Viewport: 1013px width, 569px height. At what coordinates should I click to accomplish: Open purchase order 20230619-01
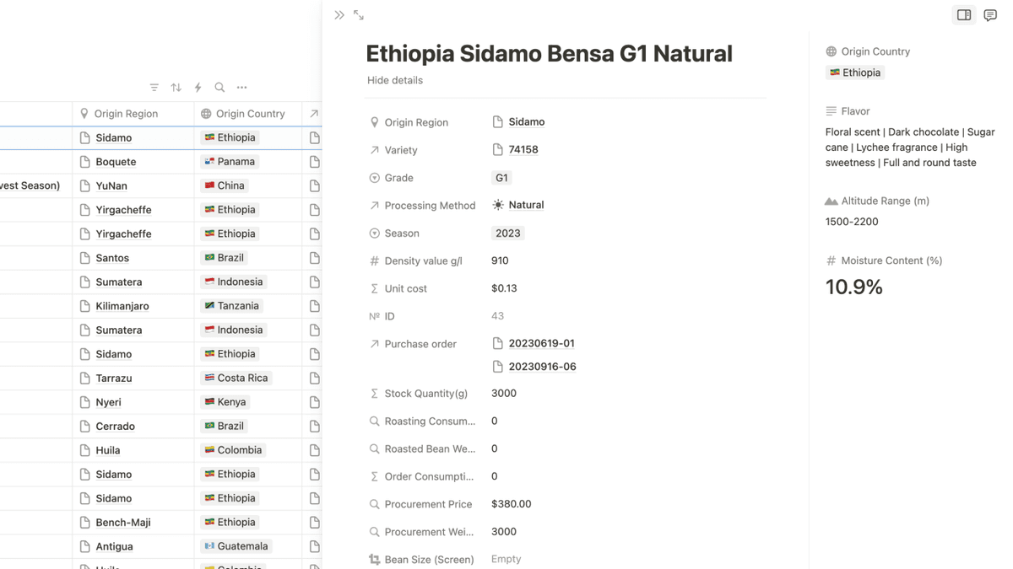click(541, 344)
